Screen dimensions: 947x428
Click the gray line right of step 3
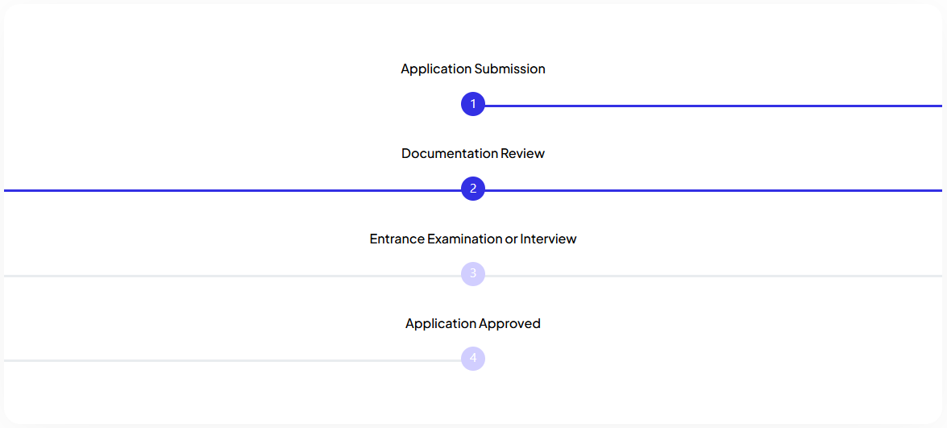pos(713,276)
